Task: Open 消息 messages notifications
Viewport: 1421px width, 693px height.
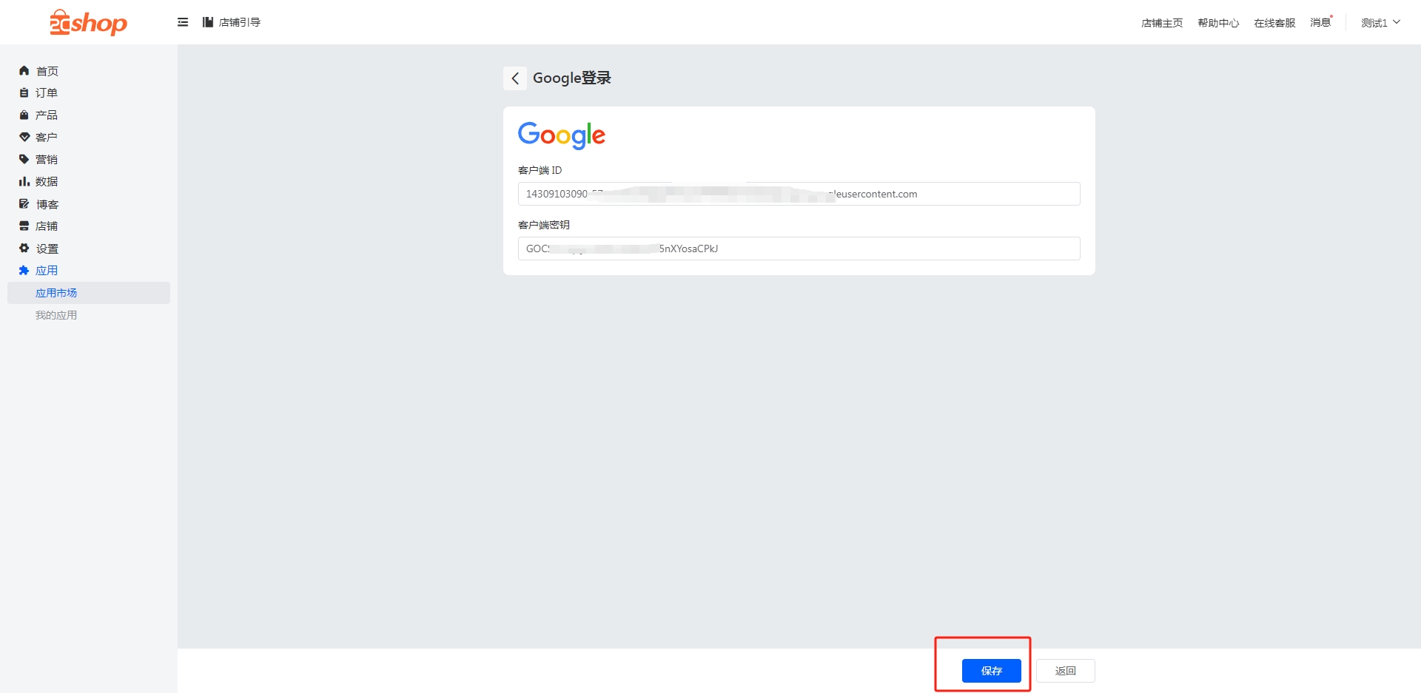Action: tap(1321, 22)
